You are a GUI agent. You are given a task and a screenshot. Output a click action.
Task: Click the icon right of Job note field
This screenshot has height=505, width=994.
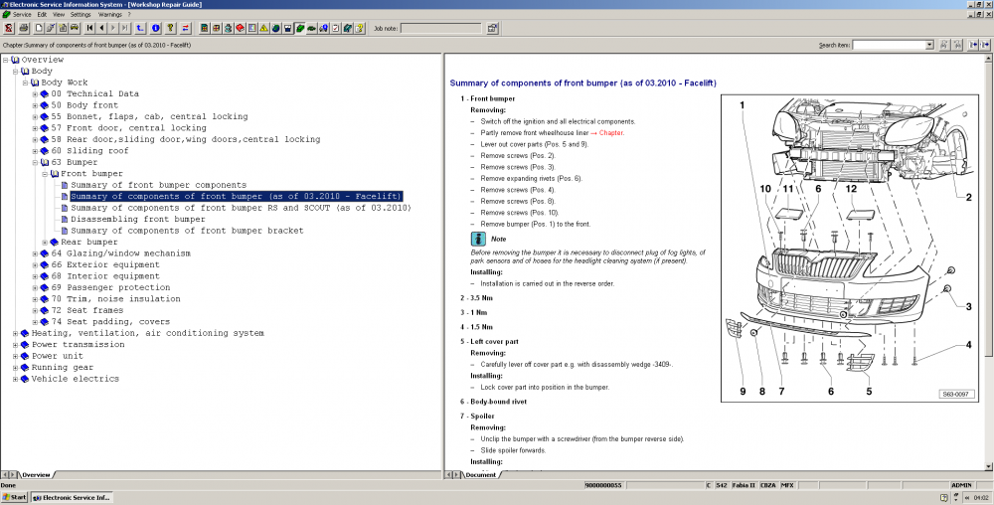point(493,28)
